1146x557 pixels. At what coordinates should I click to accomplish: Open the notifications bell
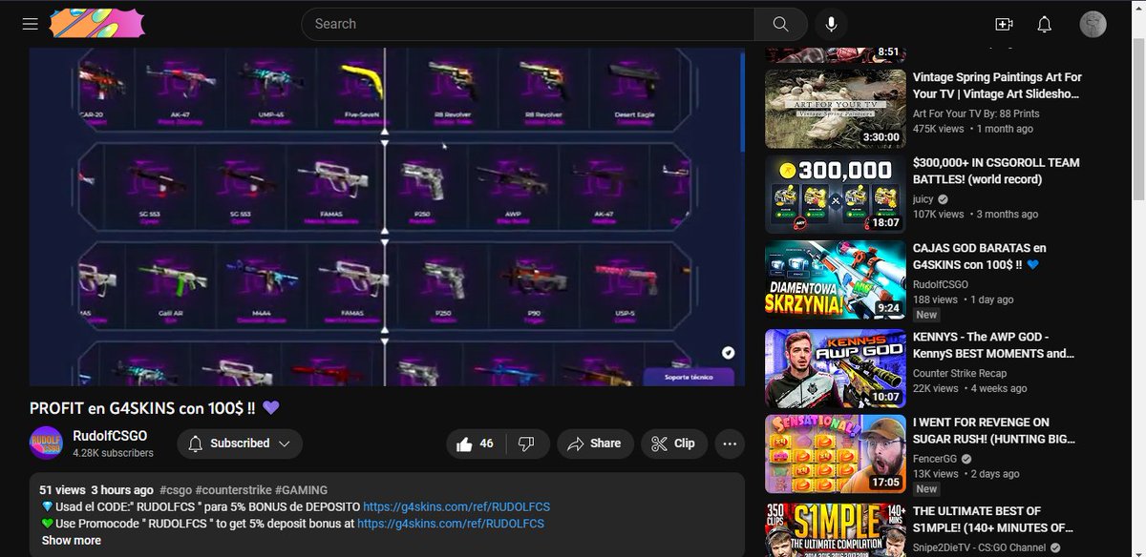[x=1045, y=24]
